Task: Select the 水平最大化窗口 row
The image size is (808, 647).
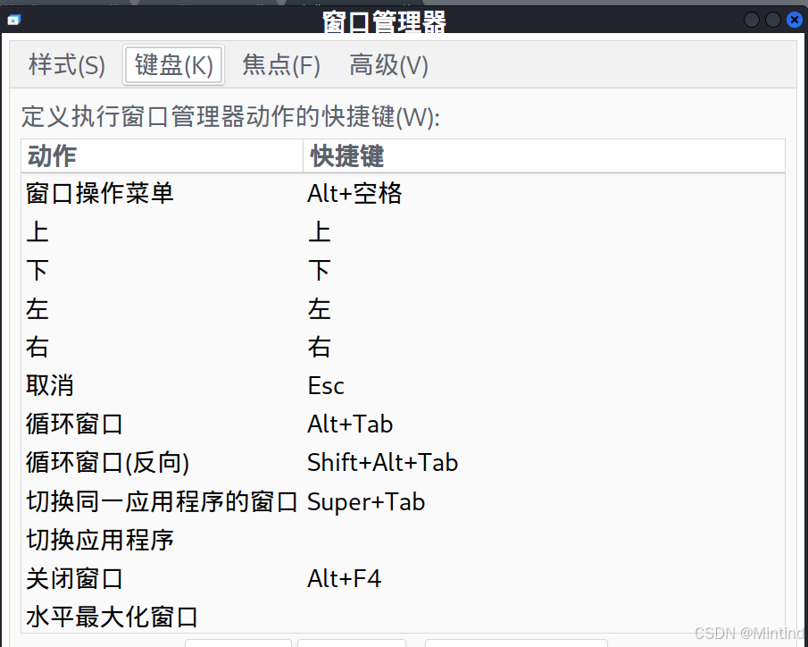Action: tap(403, 617)
